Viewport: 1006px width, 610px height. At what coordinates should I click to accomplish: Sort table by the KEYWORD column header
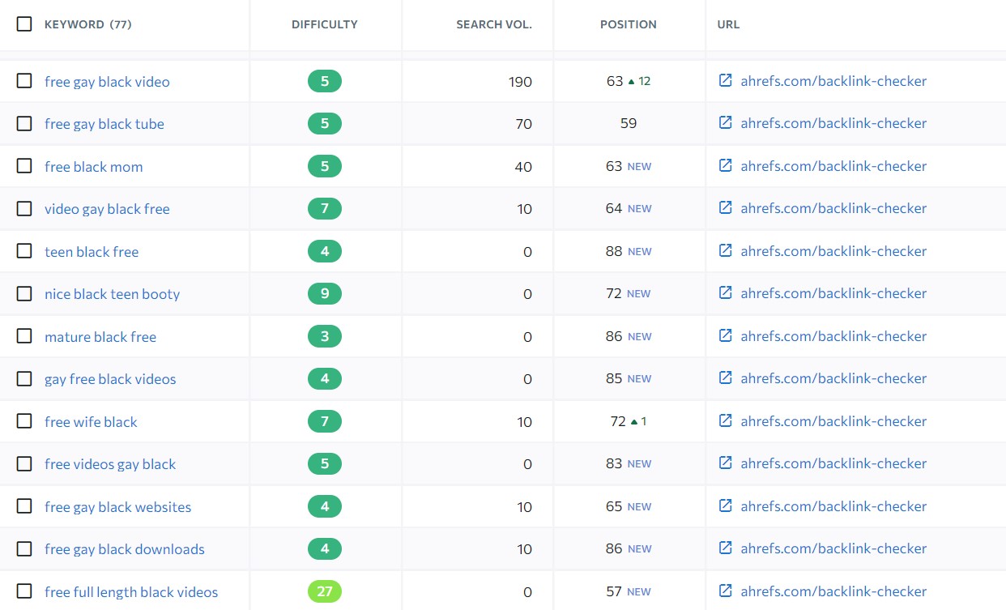tap(87, 24)
